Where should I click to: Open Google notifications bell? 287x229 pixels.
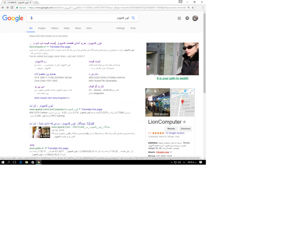(187, 18)
